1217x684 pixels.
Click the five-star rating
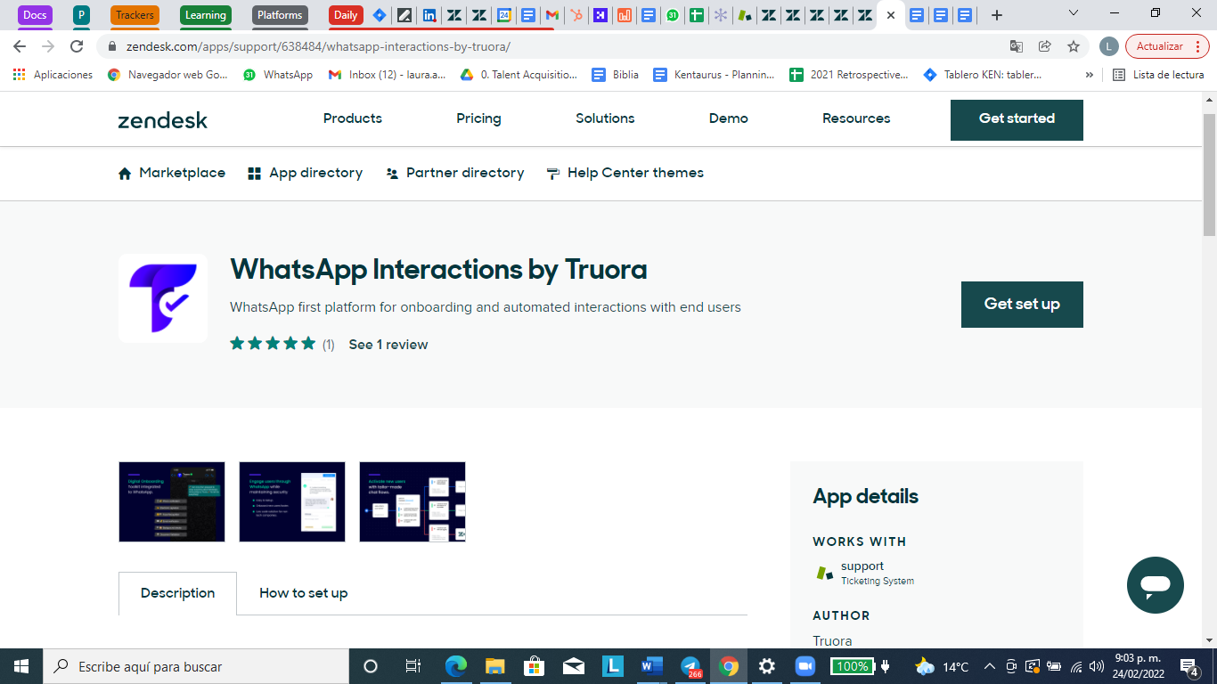[273, 344]
